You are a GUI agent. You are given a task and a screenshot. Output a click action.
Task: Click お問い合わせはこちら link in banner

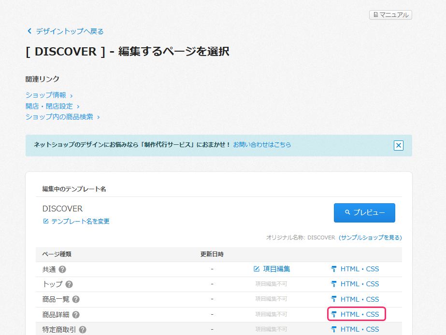[x=262, y=144]
